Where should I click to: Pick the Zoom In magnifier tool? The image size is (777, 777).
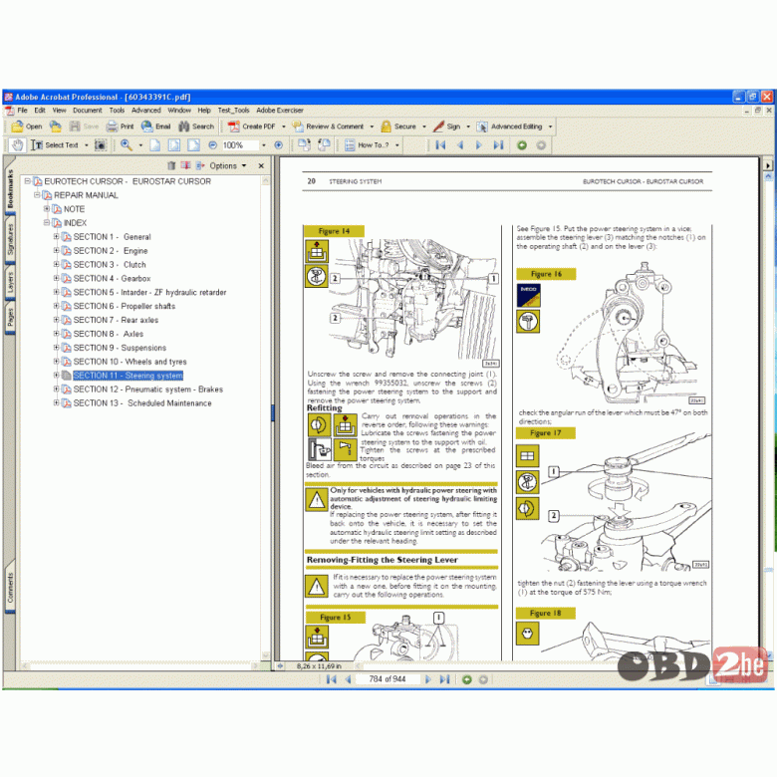(x=127, y=145)
